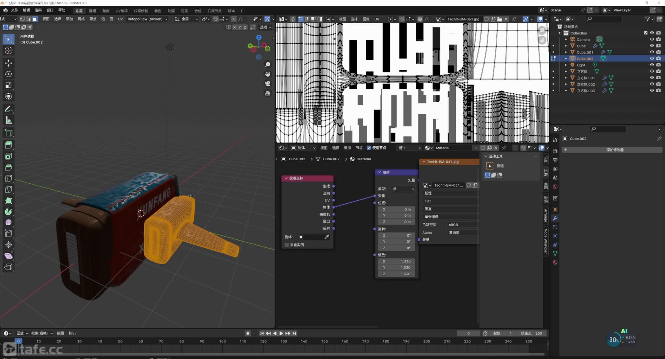Activate the 3D cursor tool
Screen dimensions: 665x359
coord(8,50)
